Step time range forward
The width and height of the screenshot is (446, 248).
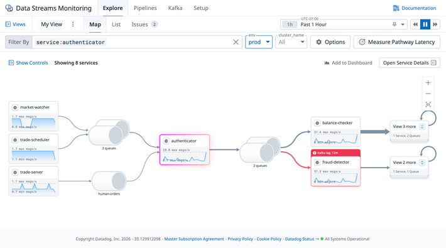pos(435,24)
